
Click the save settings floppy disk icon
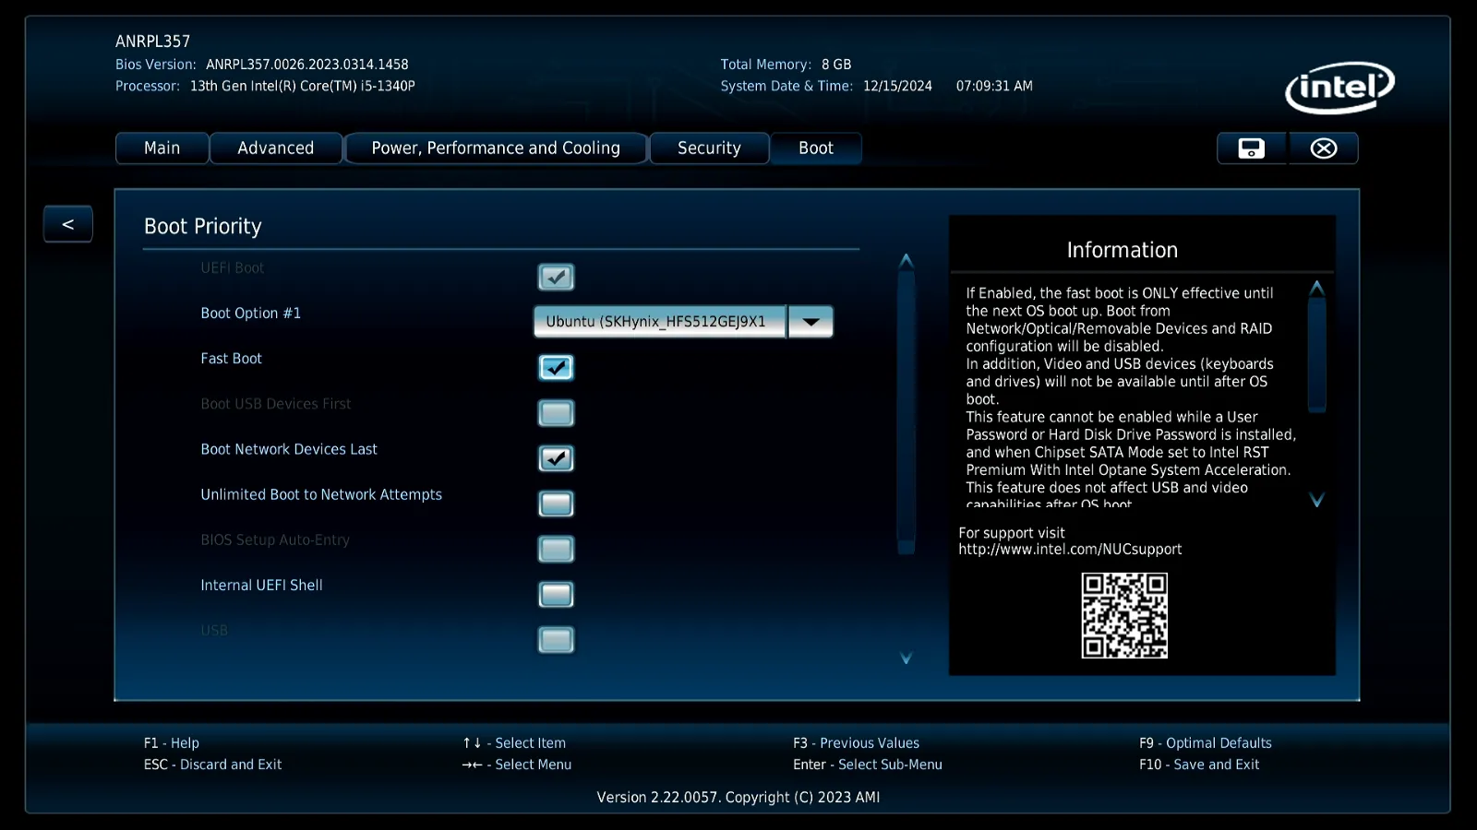(x=1251, y=148)
